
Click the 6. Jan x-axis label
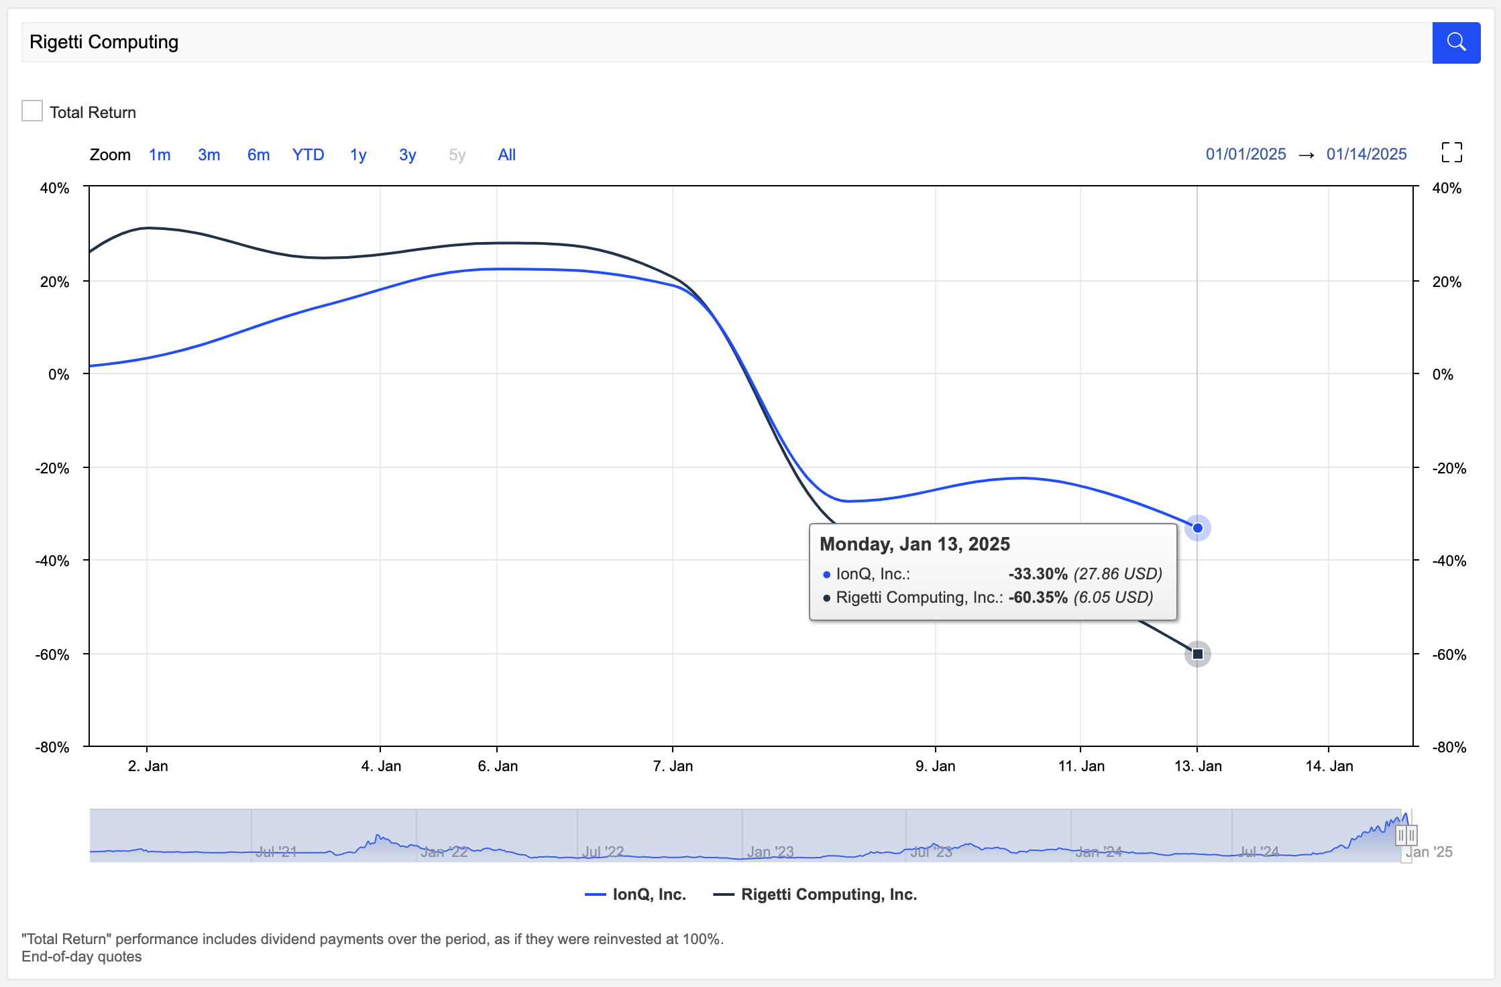(498, 766)
